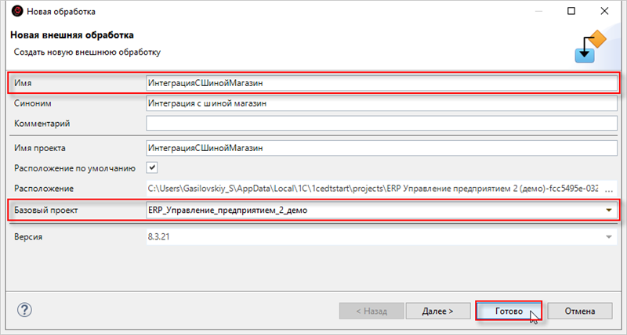Screen dimensions: 627x335
Task: Click the help question mark icon
Action: click(x=24, y=310)
